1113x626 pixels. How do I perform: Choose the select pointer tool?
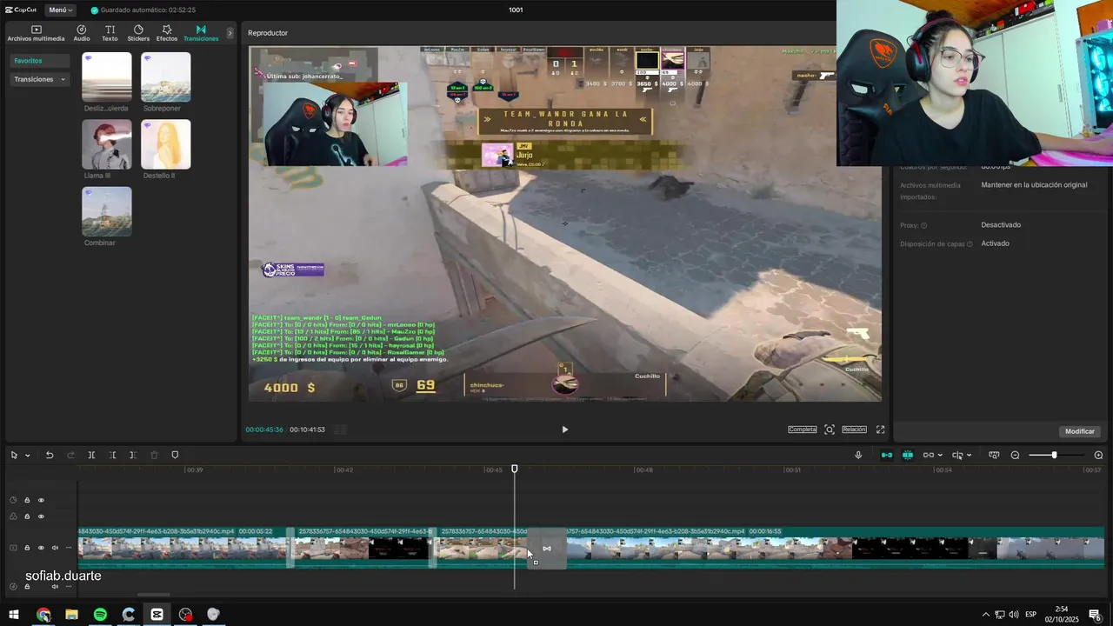pos(14,456)
